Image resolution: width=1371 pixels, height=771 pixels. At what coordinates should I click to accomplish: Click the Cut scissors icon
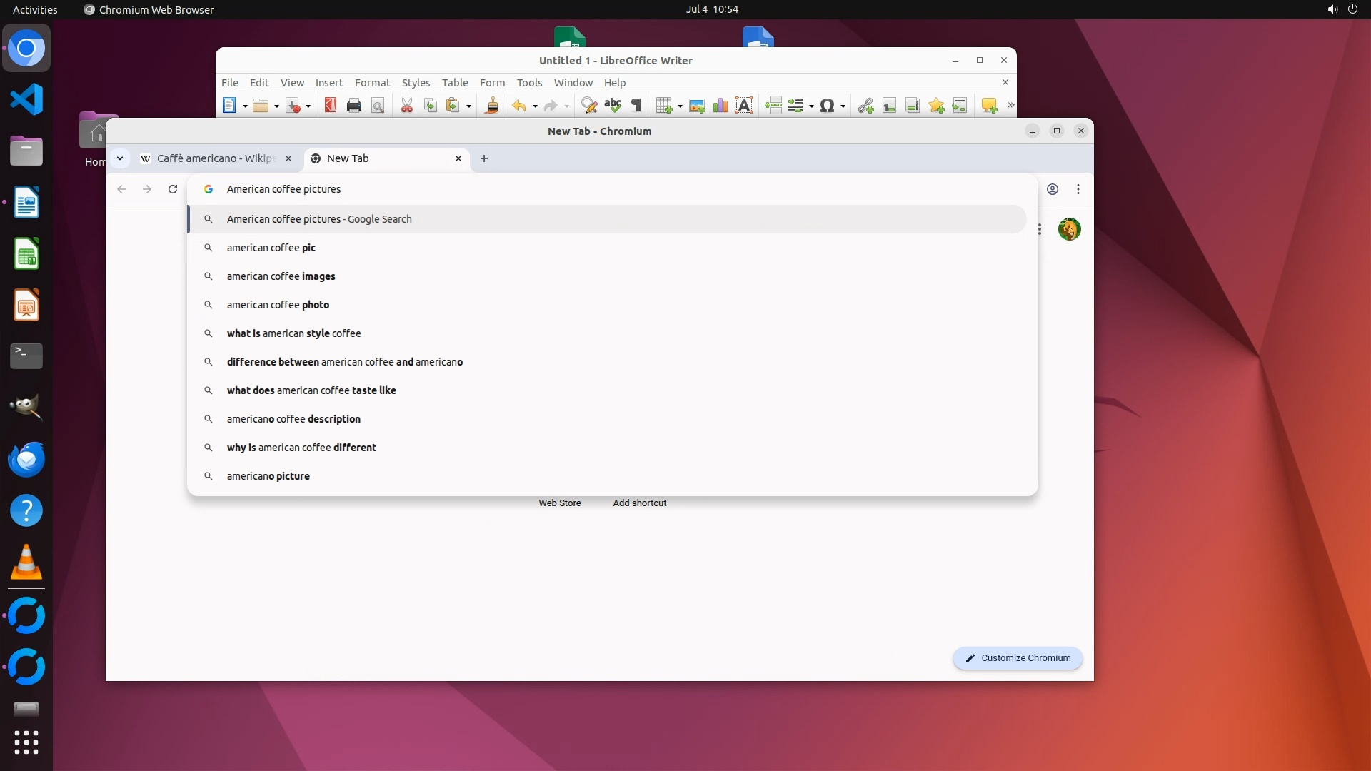(406, 106)
